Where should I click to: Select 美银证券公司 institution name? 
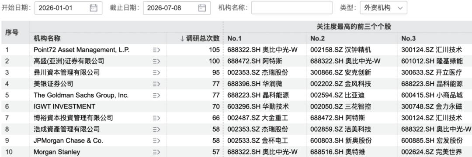click(53, 84)
